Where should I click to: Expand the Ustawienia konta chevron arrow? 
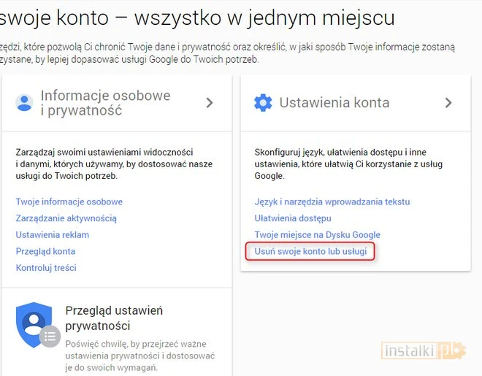coord(448,103)
